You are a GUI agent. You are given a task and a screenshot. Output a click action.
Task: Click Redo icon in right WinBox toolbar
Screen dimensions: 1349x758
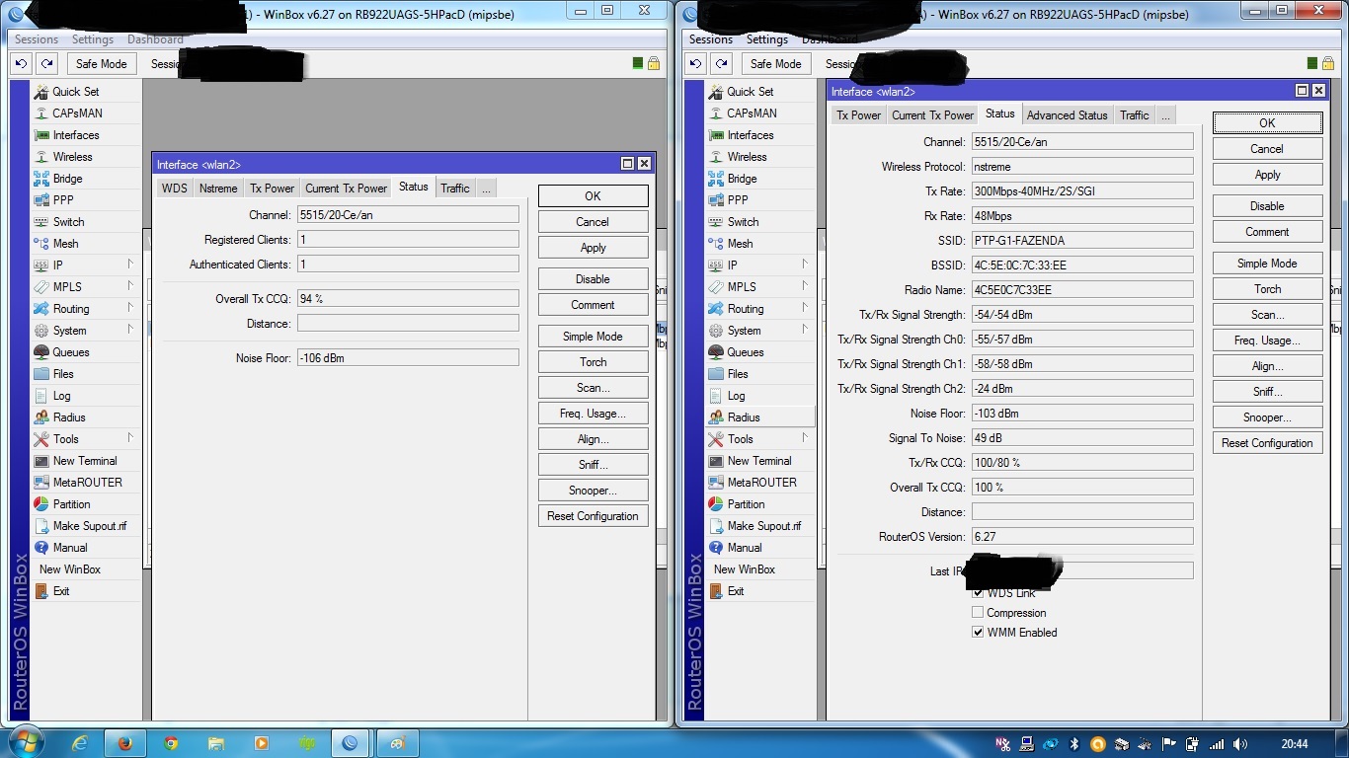pos(721,63)
